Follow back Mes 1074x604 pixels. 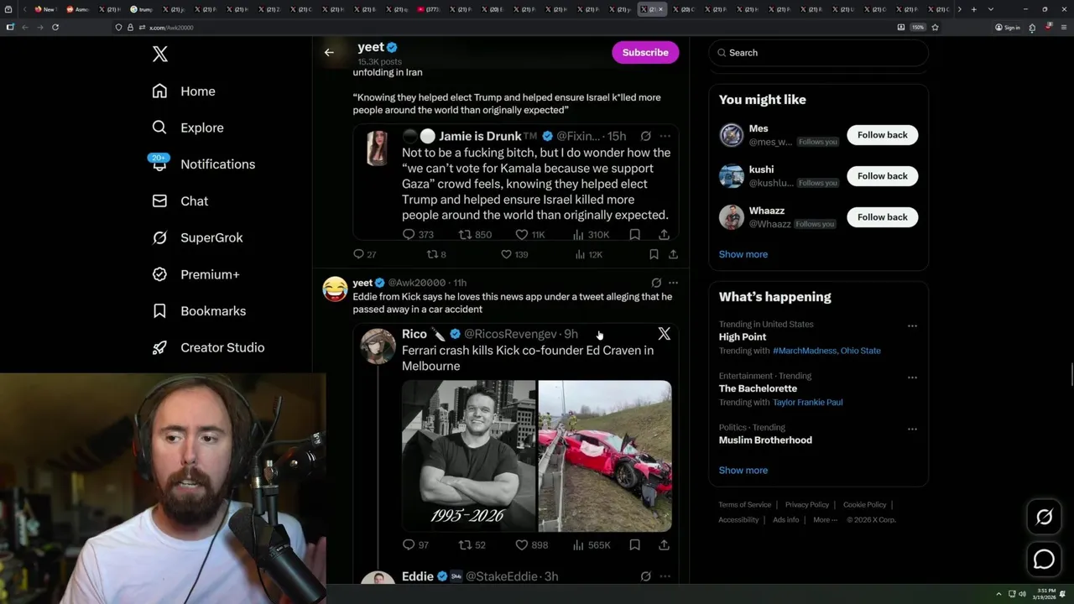point(882,135)
